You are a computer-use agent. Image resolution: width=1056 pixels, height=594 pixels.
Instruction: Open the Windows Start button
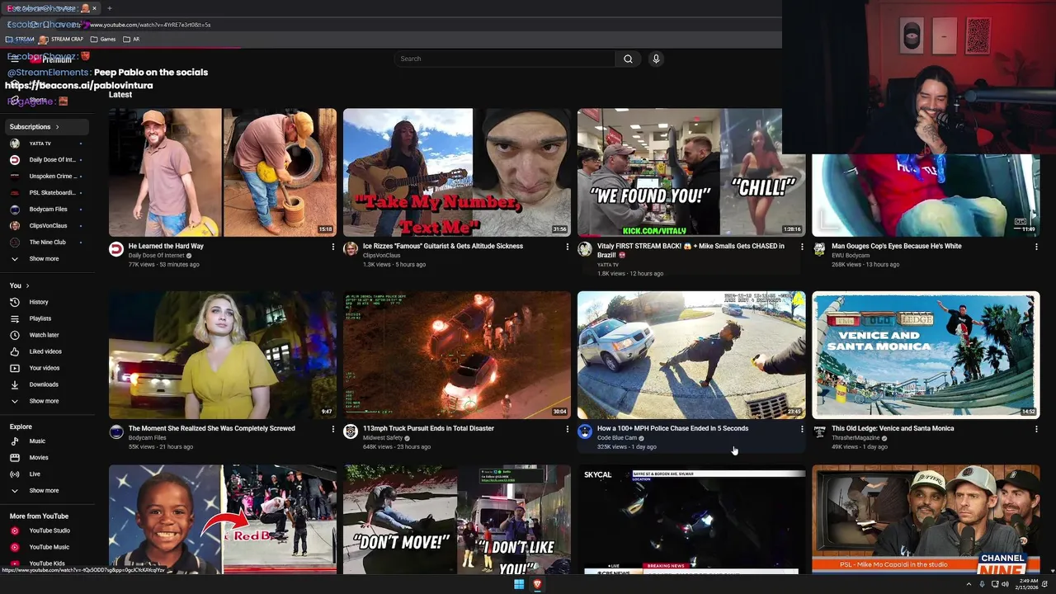pos(519,584)
